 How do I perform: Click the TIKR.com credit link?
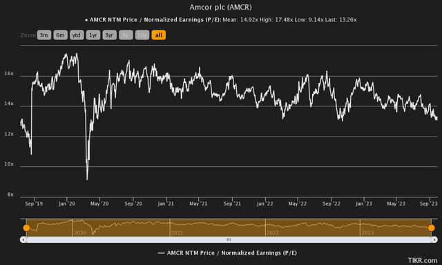pos(423,260)
